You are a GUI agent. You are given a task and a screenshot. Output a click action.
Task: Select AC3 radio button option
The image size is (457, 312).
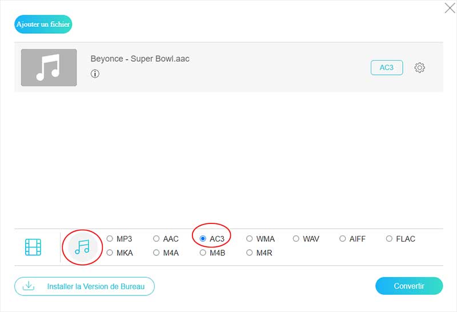tap(203, 239)
